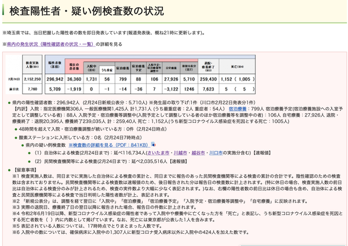Click the pink 現在の患者数 table header
This screenshot has height=246, width=348.
[74, 66]
